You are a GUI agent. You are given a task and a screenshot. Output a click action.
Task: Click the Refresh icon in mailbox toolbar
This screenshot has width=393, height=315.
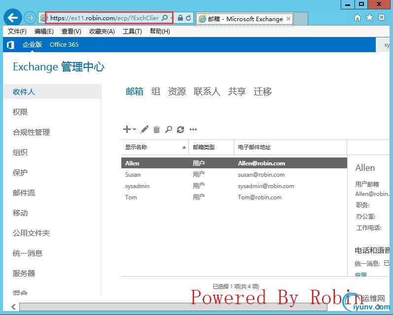180,129
